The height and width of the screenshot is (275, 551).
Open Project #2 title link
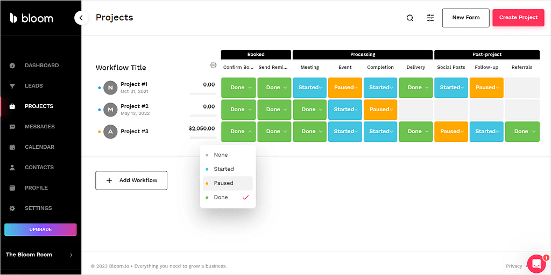pos(135,106)
